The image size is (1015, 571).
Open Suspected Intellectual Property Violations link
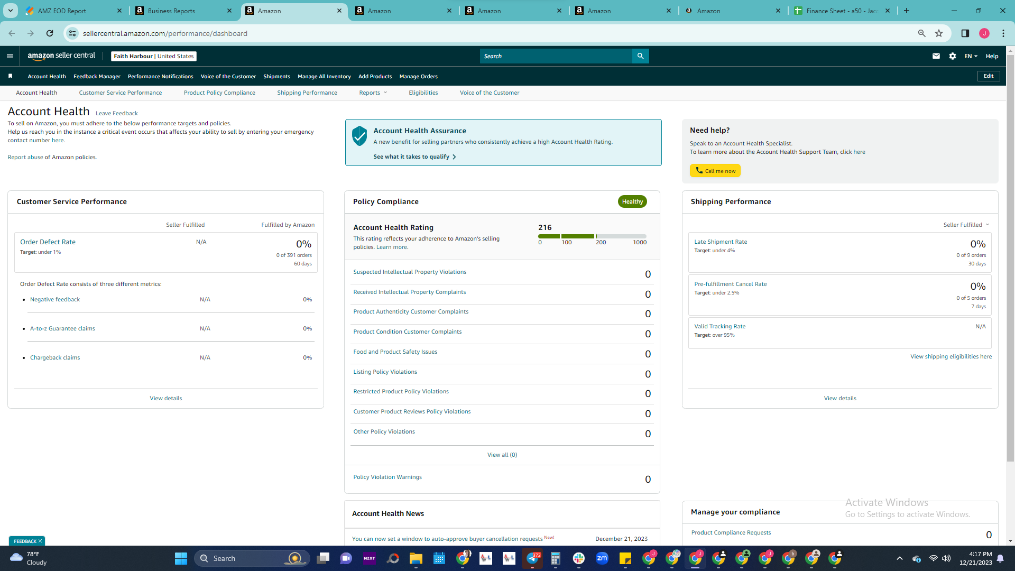coord(410,272)
